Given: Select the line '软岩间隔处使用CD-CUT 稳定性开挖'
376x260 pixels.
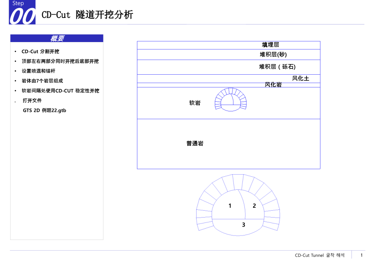Looking at the screenshot, I should 60,91.
